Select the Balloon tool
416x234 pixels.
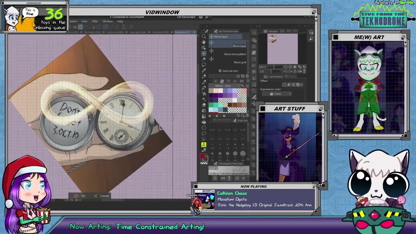[204, 133]
